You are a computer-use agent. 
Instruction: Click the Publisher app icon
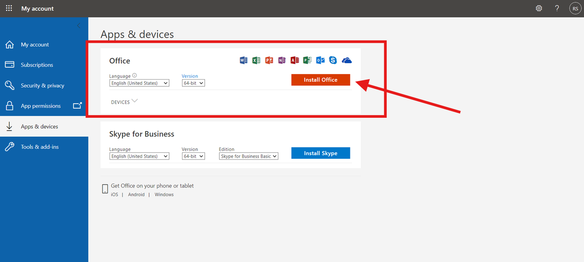pos(308,60)
